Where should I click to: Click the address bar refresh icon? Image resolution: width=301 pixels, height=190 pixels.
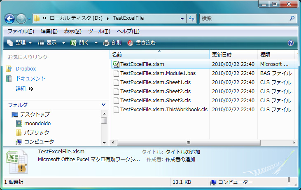(191, 19)
